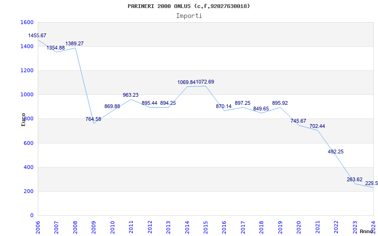Click the 1200 y-axis tick label
This screenshot has height=236, width=378.
[27, 70]
